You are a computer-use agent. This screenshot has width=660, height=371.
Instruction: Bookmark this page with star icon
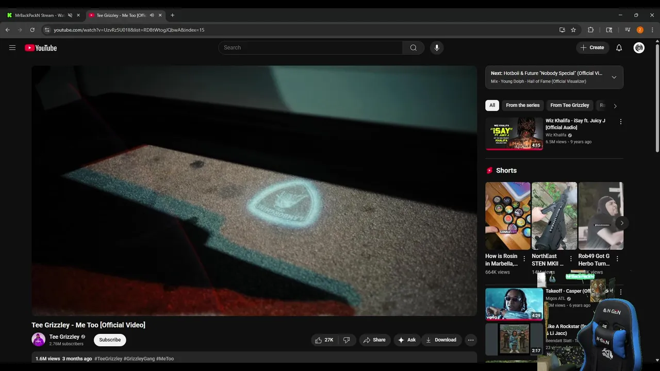(573, 30)
